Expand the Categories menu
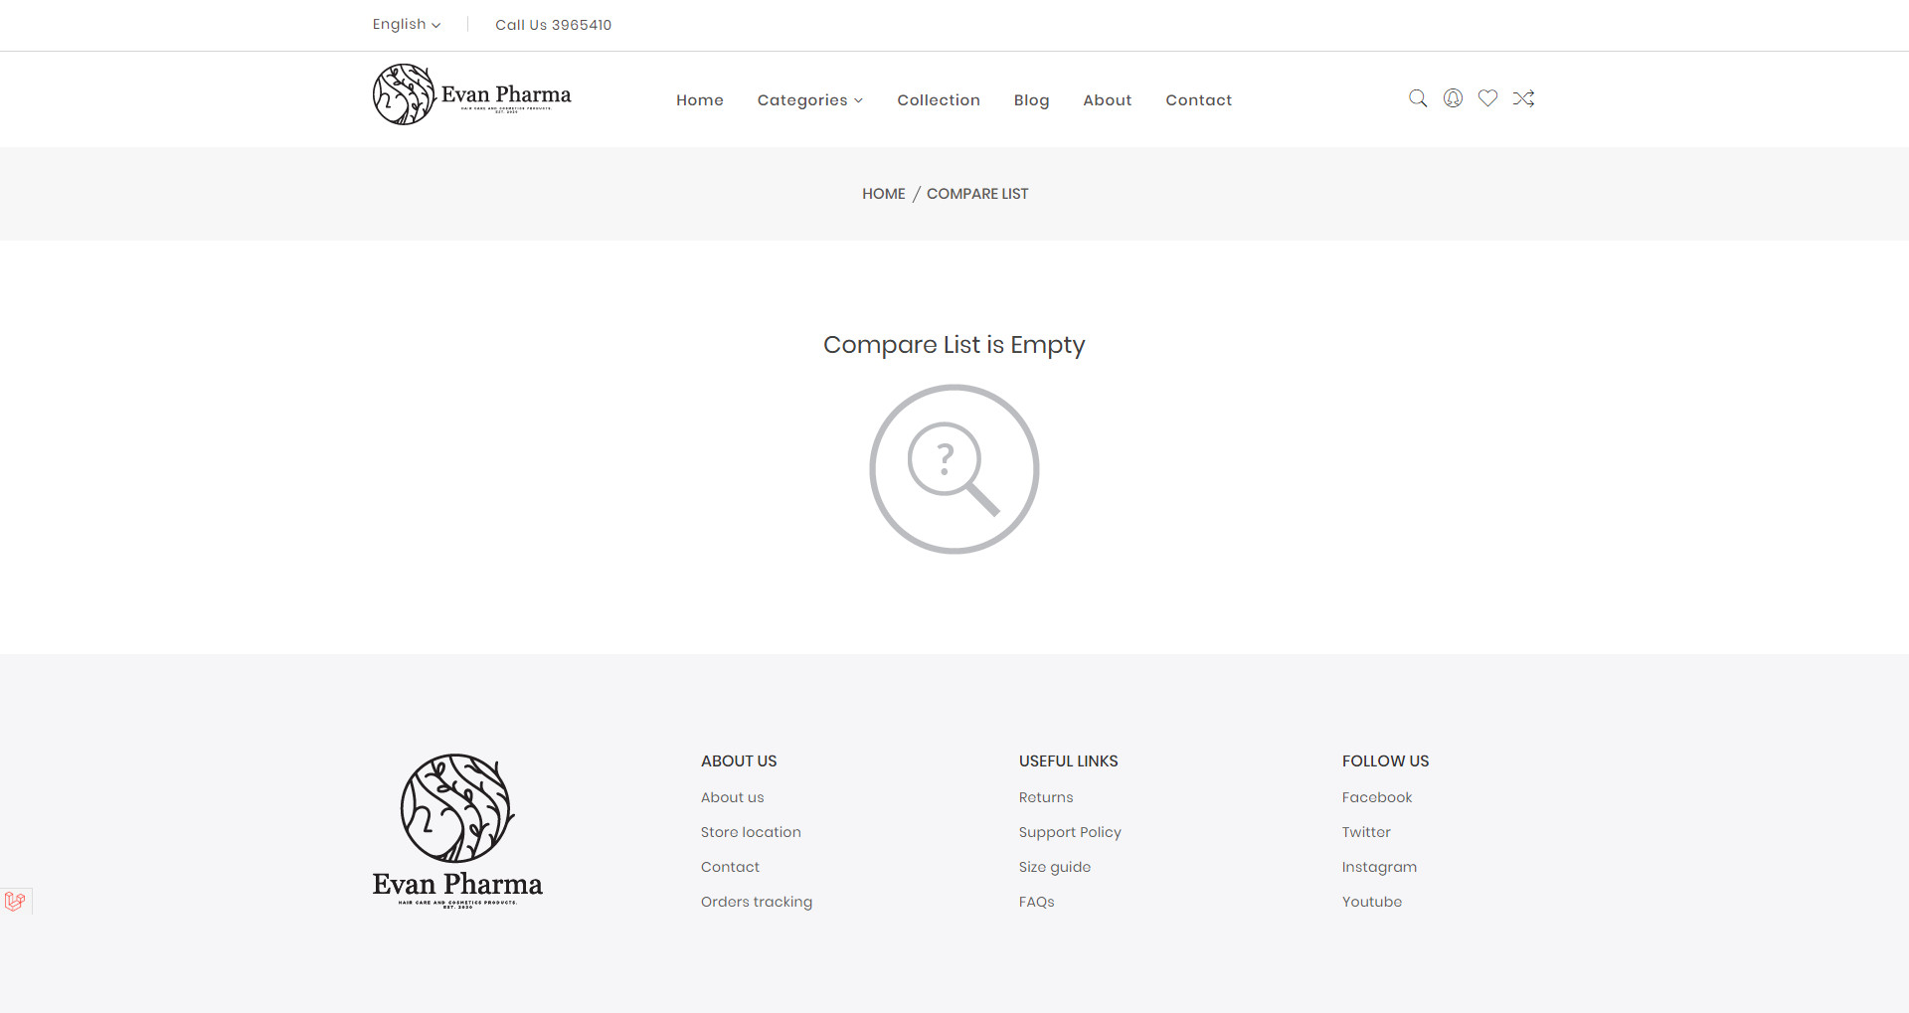1909x1013 pixels. 810,100
